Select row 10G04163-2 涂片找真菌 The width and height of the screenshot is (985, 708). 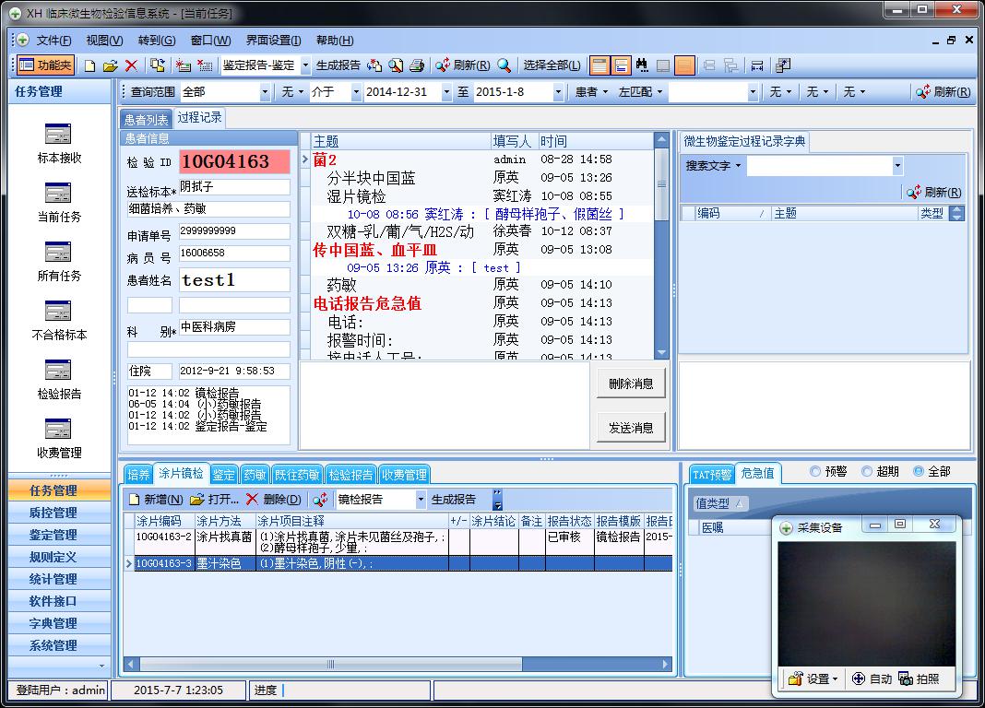click(399, 542)
